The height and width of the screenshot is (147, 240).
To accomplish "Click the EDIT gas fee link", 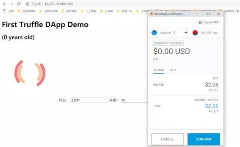I will tap(216, 79).
